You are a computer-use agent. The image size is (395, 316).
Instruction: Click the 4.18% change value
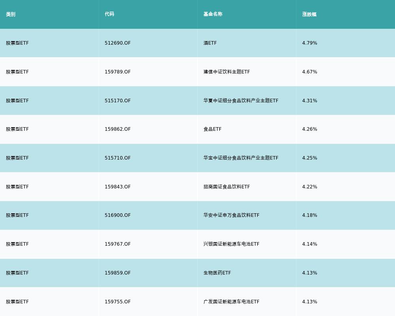310,215
